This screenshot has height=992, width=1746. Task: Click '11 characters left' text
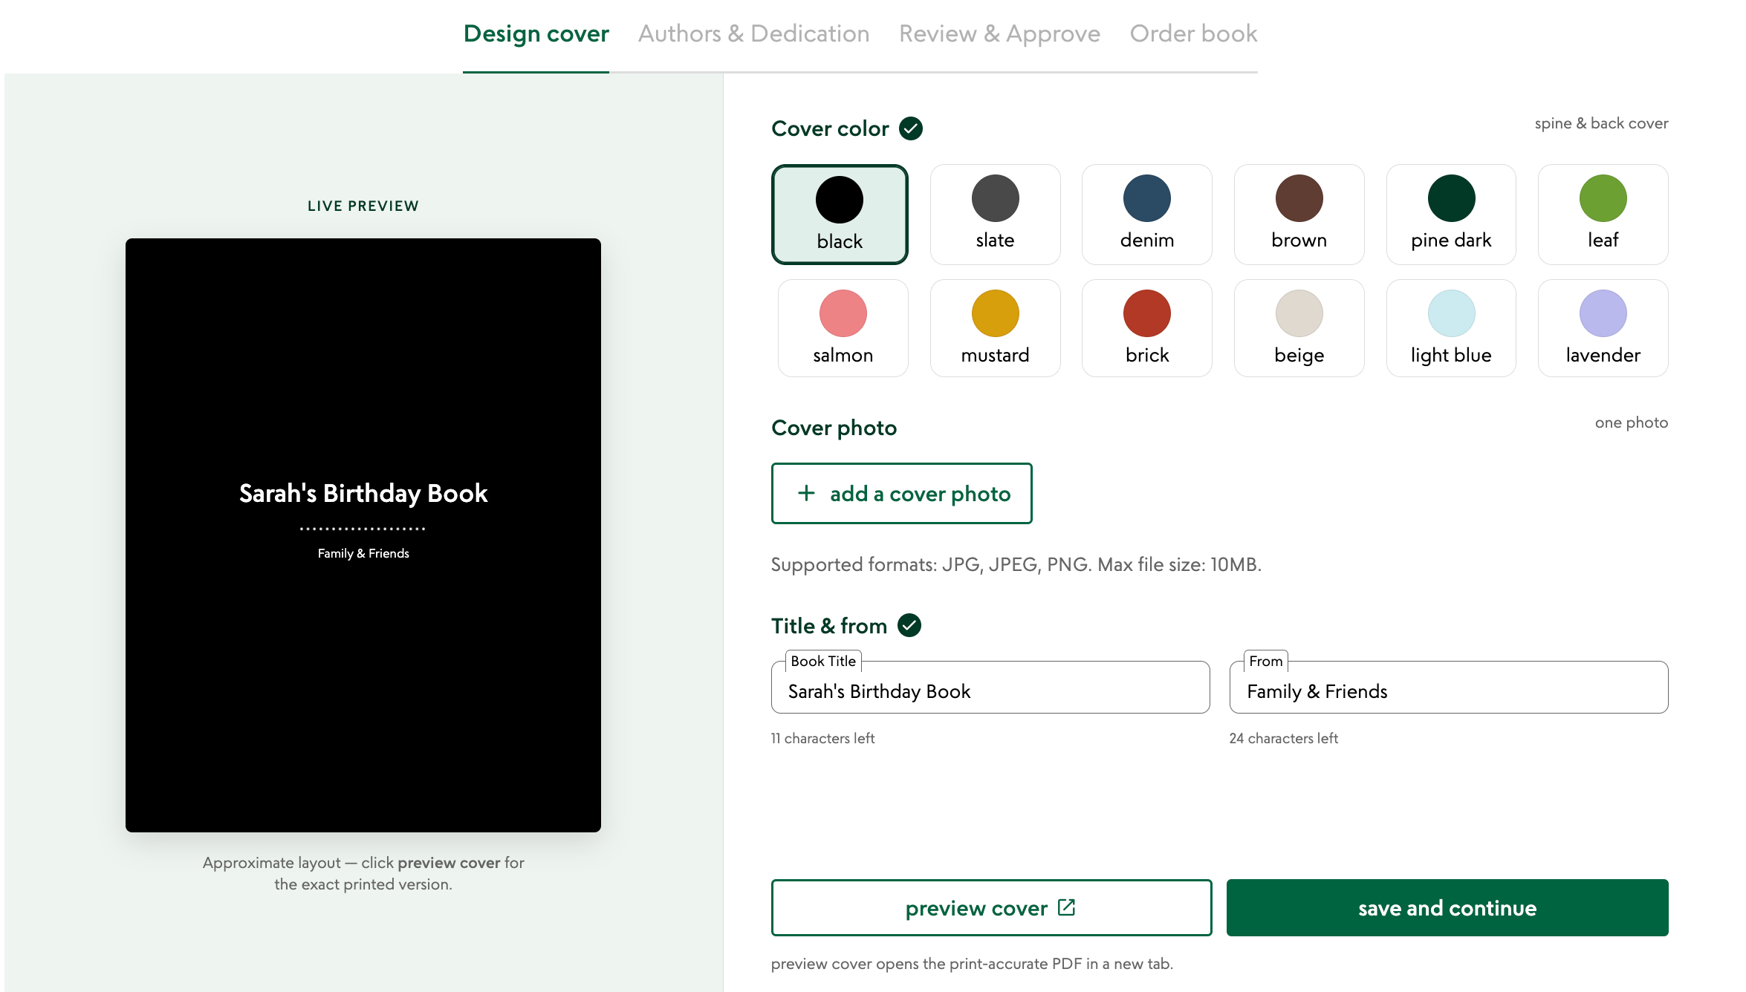point(822,738)
